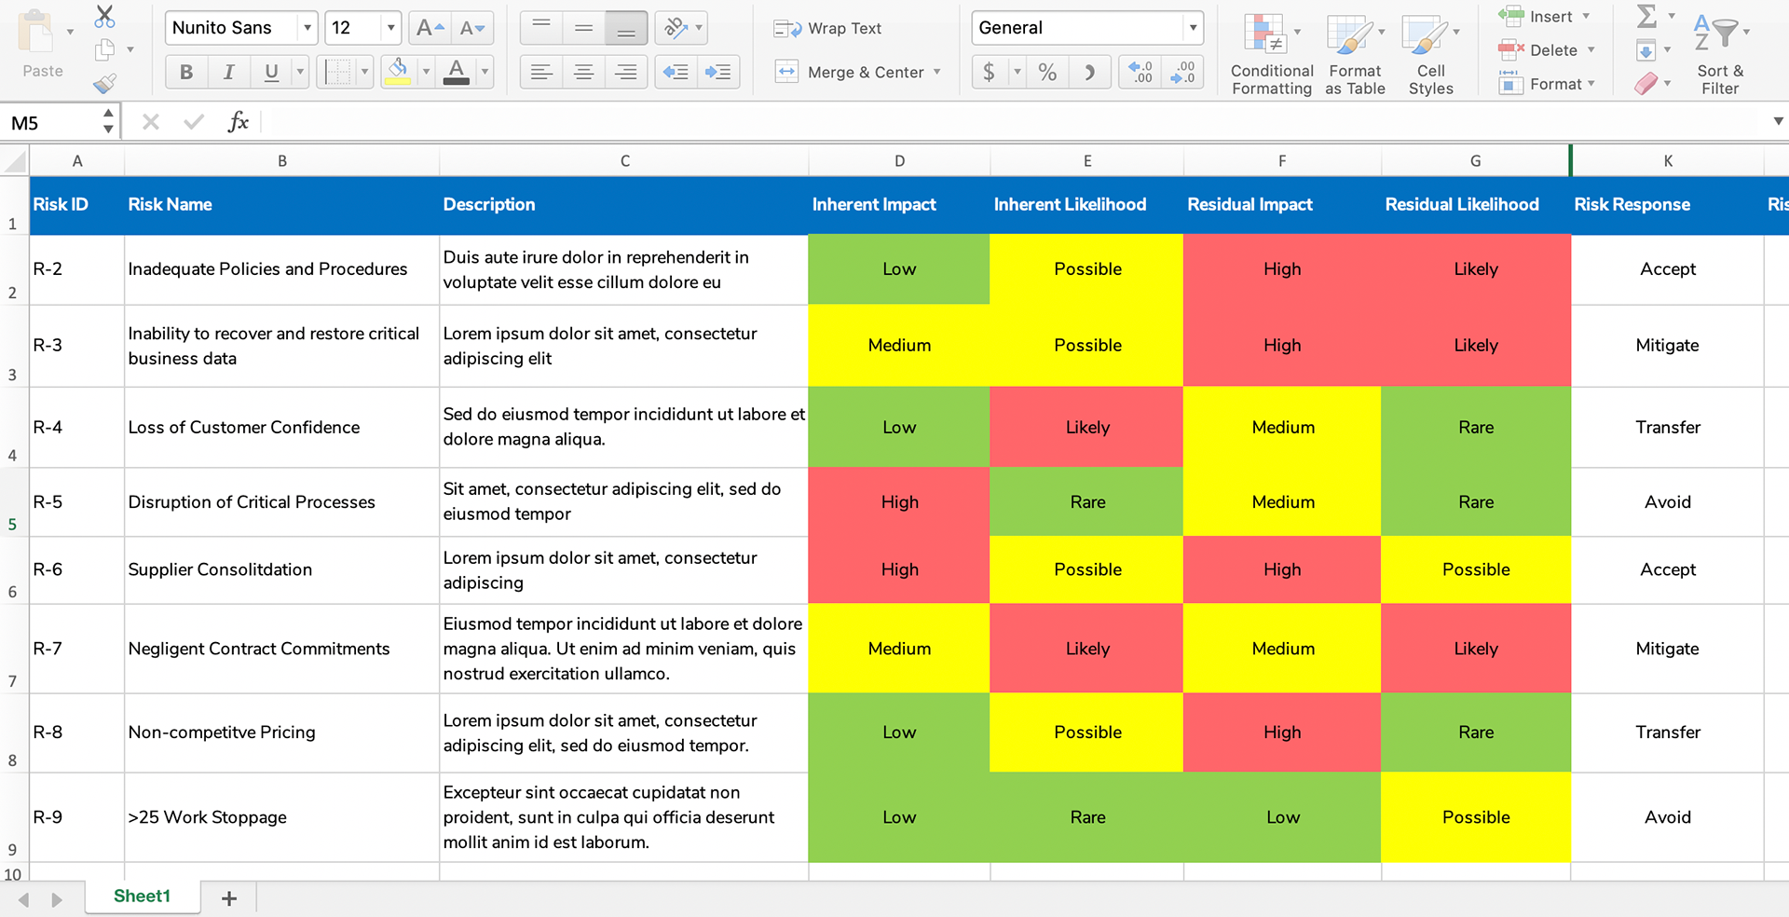Open the text orientation options
Viewport: 1789px width, 917px height.
682,28
